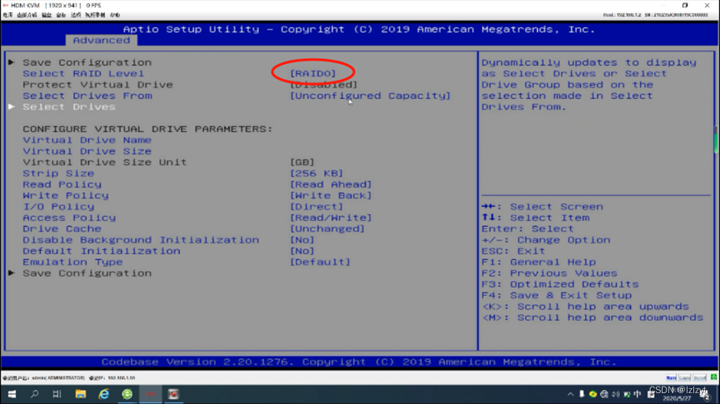Close the HDM KVM window

(707, 6)
